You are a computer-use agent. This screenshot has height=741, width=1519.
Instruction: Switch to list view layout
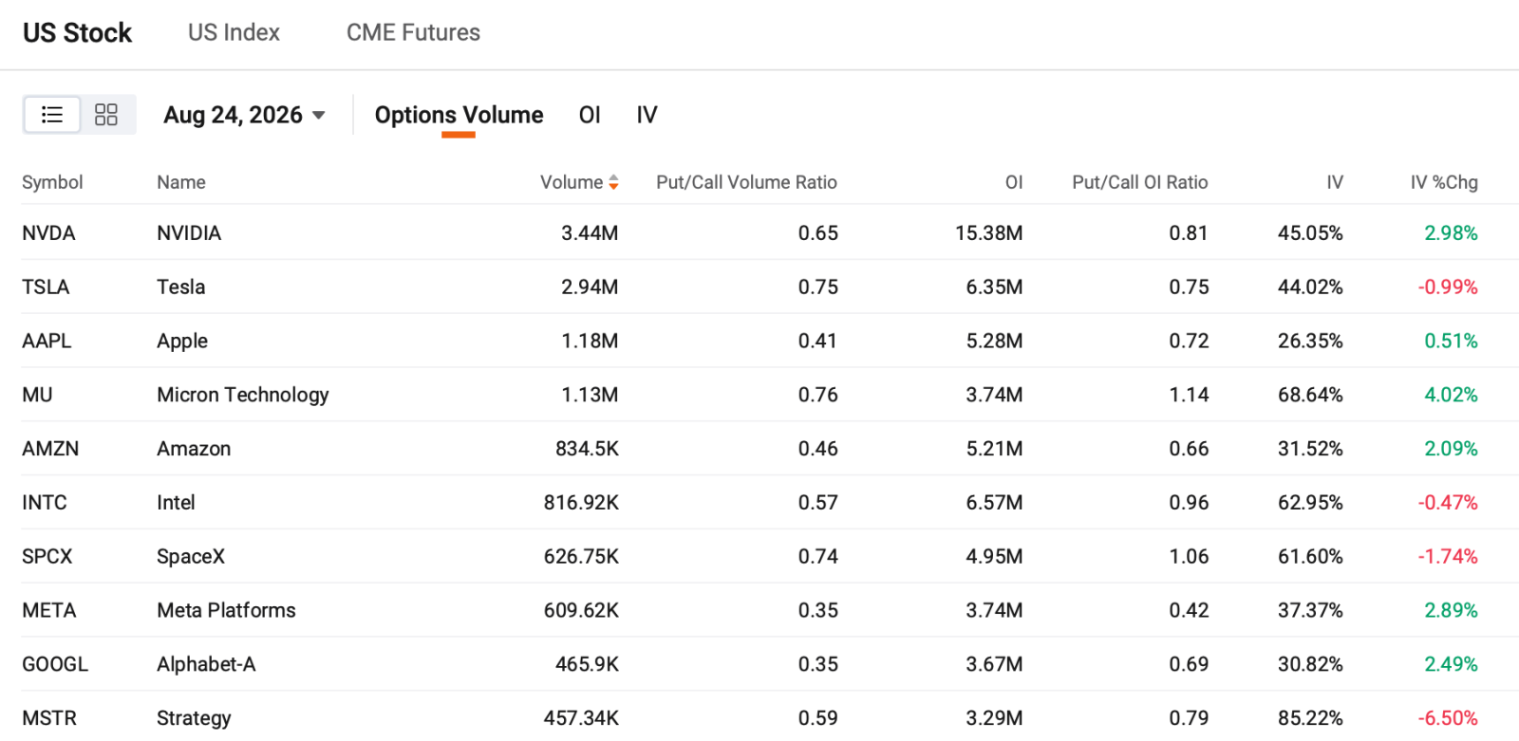point(52,115)
